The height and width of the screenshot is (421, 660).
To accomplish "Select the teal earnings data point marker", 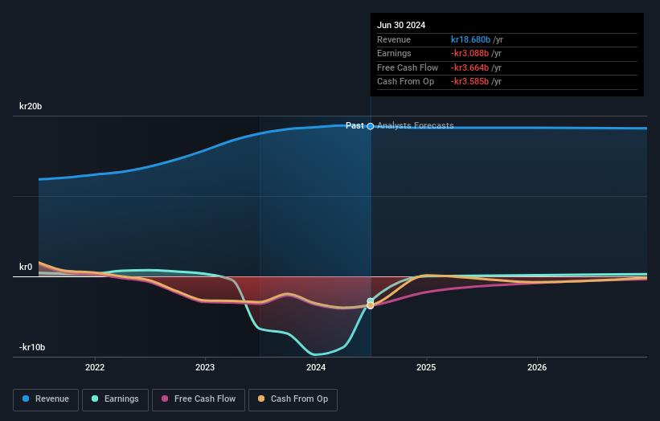I will tap(371, 300).
